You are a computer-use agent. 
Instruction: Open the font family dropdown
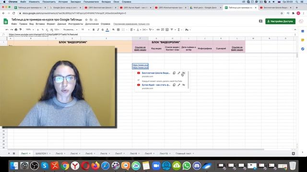click(71, 30)
